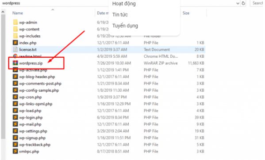
Task: Select the wp-cron.php file name
Action: coord(31,97)
